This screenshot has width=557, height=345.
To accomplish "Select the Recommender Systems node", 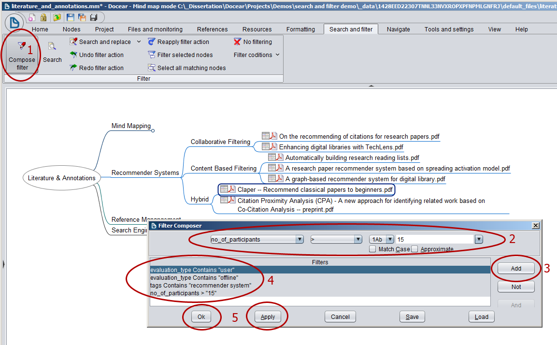I will tap(145, 172).
